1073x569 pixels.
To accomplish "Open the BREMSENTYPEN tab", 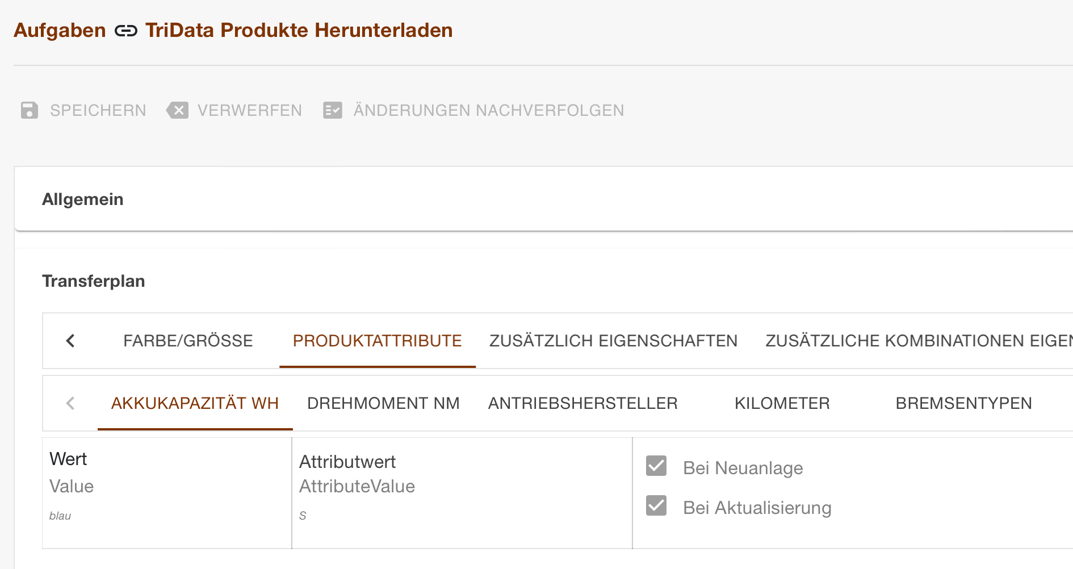I will click(x=964, y=403).
